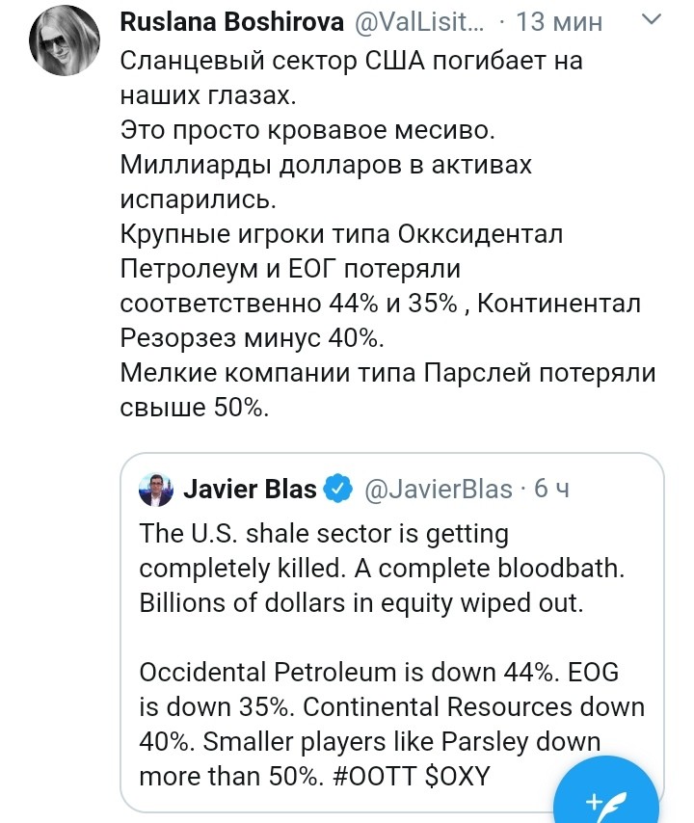Open the $OXY cashtag
Viewport: 694px width, 823px height.
pos(457,775)
